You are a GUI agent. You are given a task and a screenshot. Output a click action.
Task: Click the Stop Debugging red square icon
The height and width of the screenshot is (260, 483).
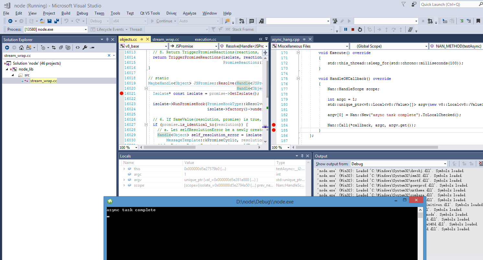[x=353, y=29]
